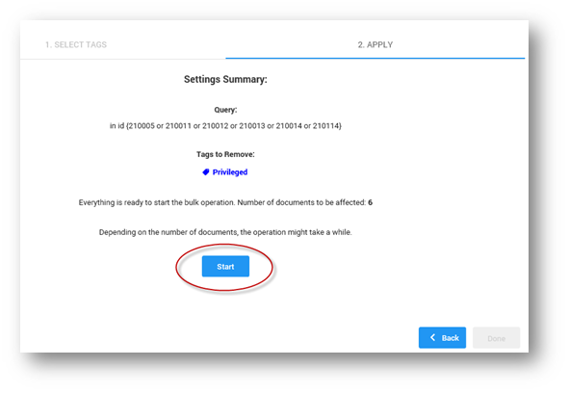This screenshot has width=569, height=393.
Task: Go back using the Back button label
Action: [x=451, y=338]
